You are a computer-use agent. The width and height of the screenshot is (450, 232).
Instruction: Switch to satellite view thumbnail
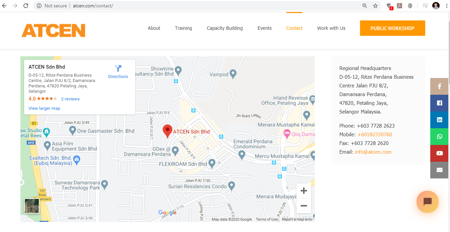[x=32, y=206]
